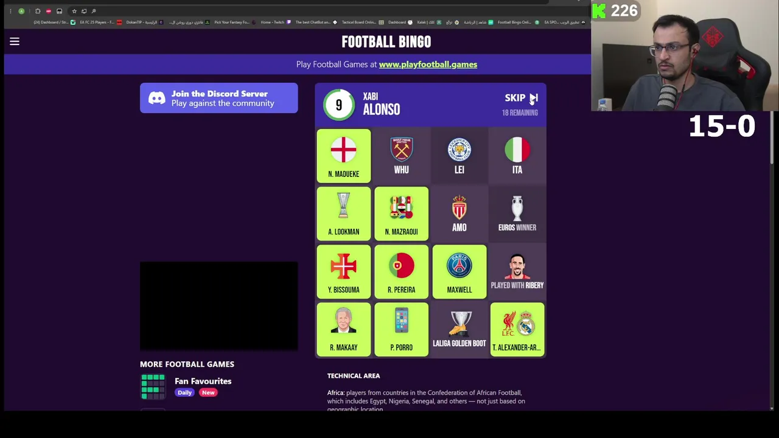Select the N. Madueke England cell
The height and width of the screenshot is (438, 779).
click(x=343, y=156)
